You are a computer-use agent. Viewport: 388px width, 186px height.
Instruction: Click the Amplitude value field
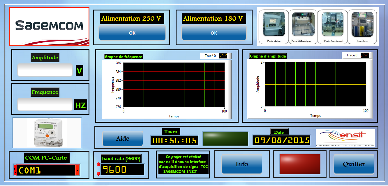45,70
